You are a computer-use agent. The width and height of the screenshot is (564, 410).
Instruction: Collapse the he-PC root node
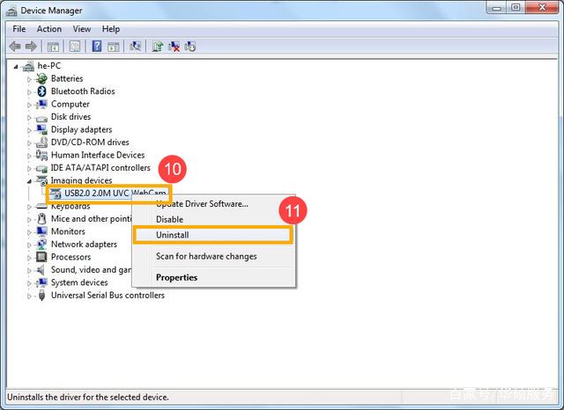[16, 66]
